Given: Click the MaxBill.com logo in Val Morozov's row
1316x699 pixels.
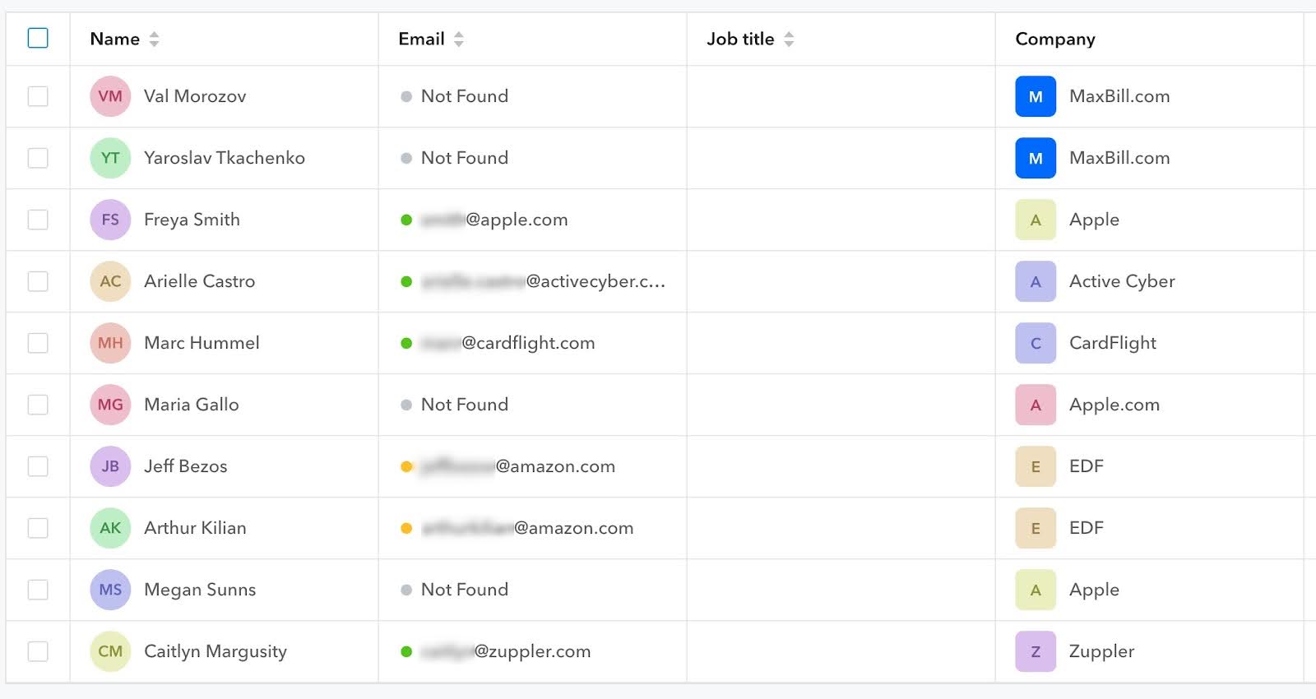Looking at the screenshot, I should (1036, 96).
